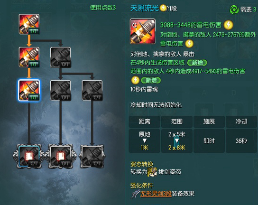
Task: Select the highlighted third-tier skill node
Action: point(29,90)
